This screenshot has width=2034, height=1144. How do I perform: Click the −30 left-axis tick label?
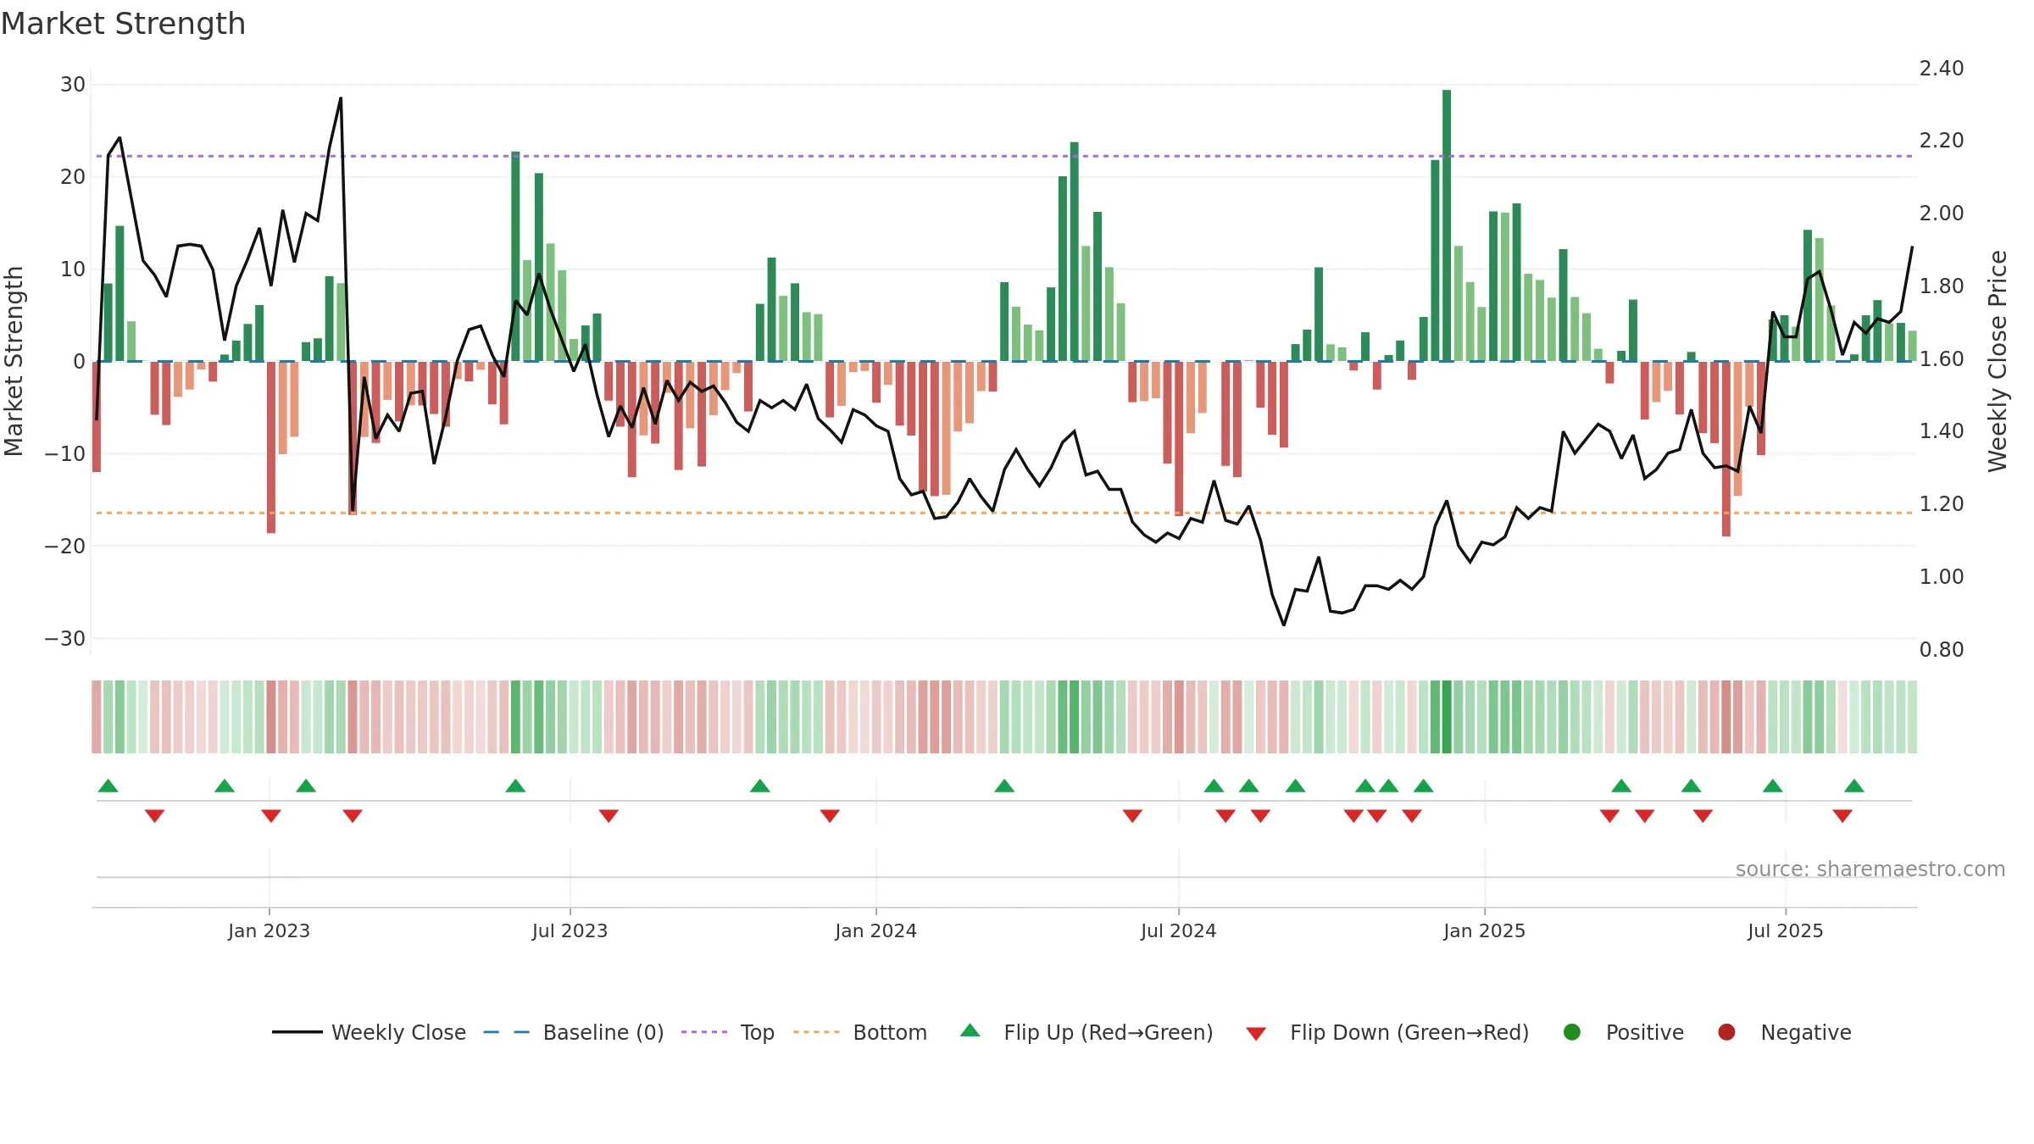click(x=65, y=639)
